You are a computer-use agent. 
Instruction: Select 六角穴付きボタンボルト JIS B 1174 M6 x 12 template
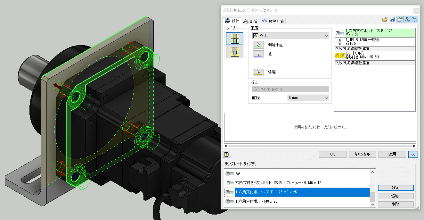297,183
